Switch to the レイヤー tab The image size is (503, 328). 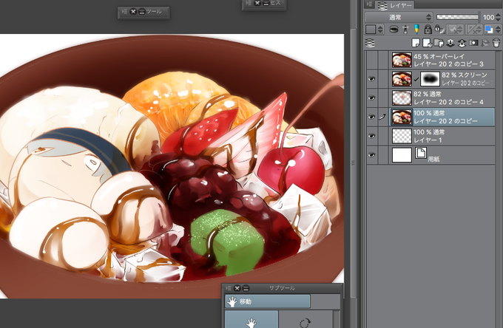point(395,5)
